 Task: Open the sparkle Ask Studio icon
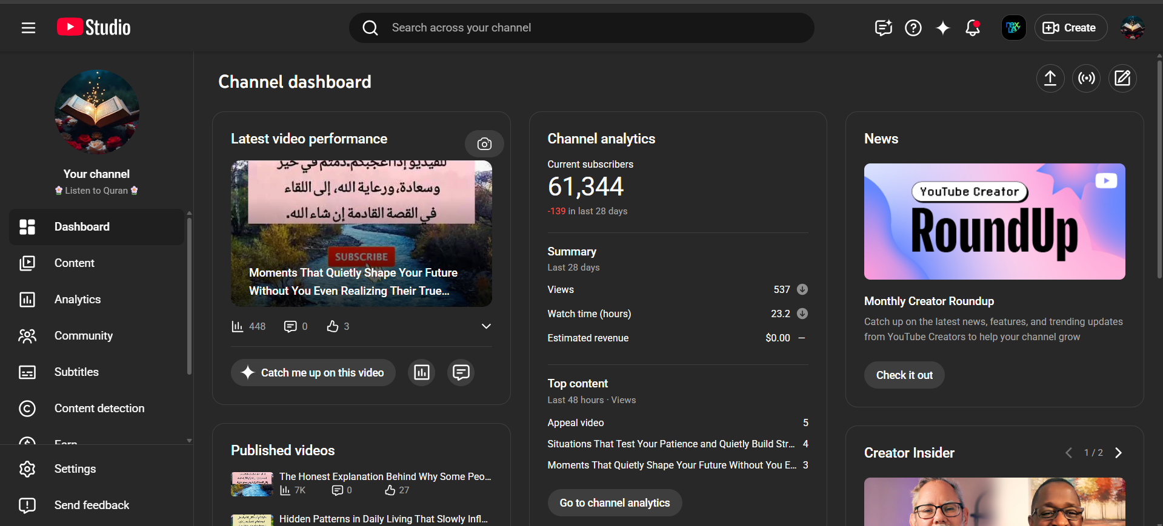pos(943,28)
